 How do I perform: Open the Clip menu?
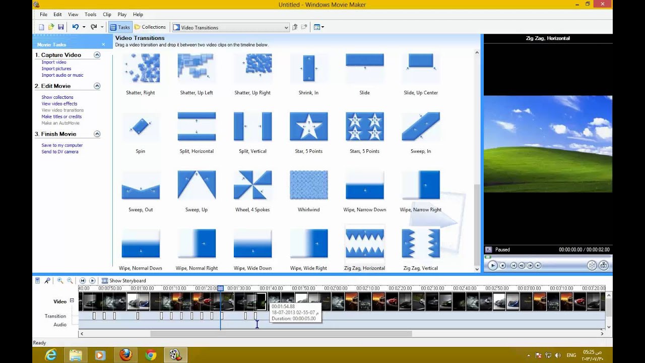click(x=107, y=15)
